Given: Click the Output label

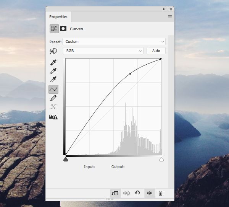Looking at the screenshot, I should (x=118, y=167).
